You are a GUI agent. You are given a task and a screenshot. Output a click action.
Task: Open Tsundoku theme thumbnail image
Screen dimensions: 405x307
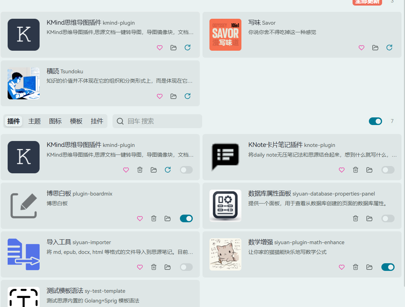coord(24,83)
